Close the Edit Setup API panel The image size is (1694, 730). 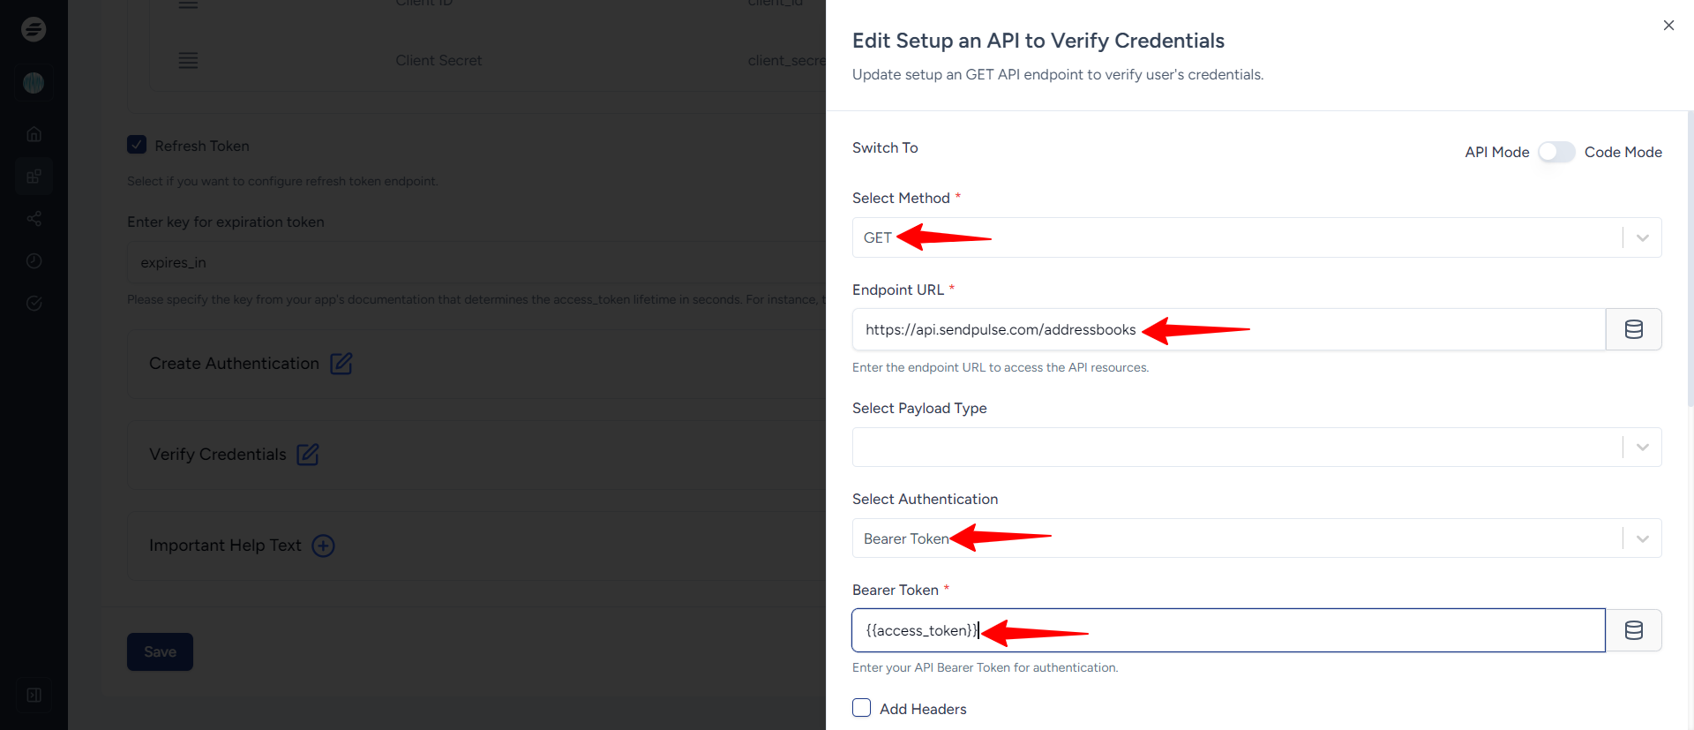[x=1668, y=26]
